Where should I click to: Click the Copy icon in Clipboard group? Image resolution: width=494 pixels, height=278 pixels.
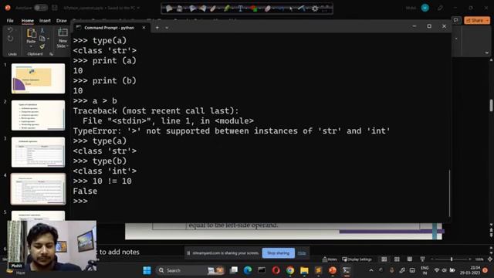[42, 39]
